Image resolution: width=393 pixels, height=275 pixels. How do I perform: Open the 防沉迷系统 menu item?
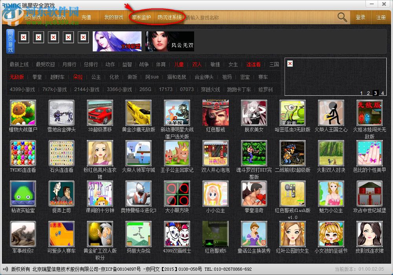(x=170, y=17)
